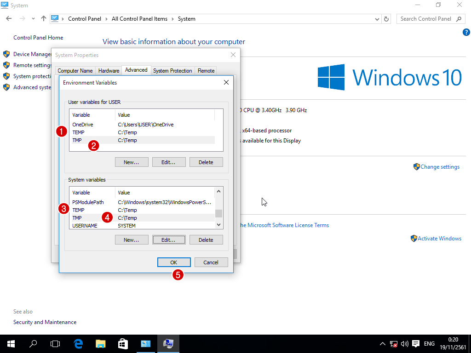471x353 pixels.
Task: Open Microsoft Software License Terms link
Action: click(284, 225)
